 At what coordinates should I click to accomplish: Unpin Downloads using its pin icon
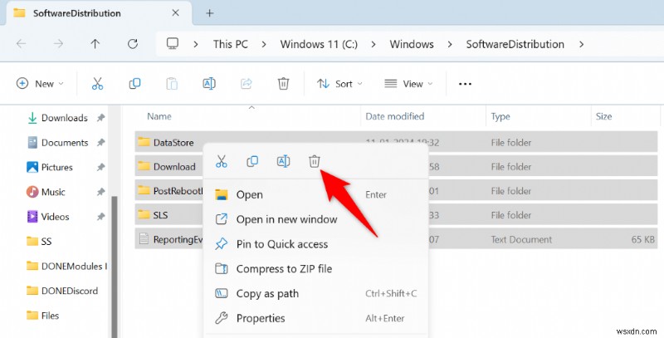[x=100, y=118]
